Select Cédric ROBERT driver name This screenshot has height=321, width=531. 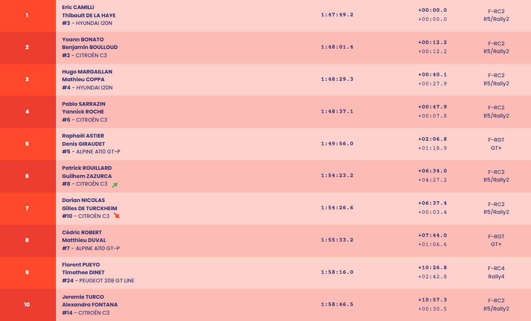[x=82, y=232]
